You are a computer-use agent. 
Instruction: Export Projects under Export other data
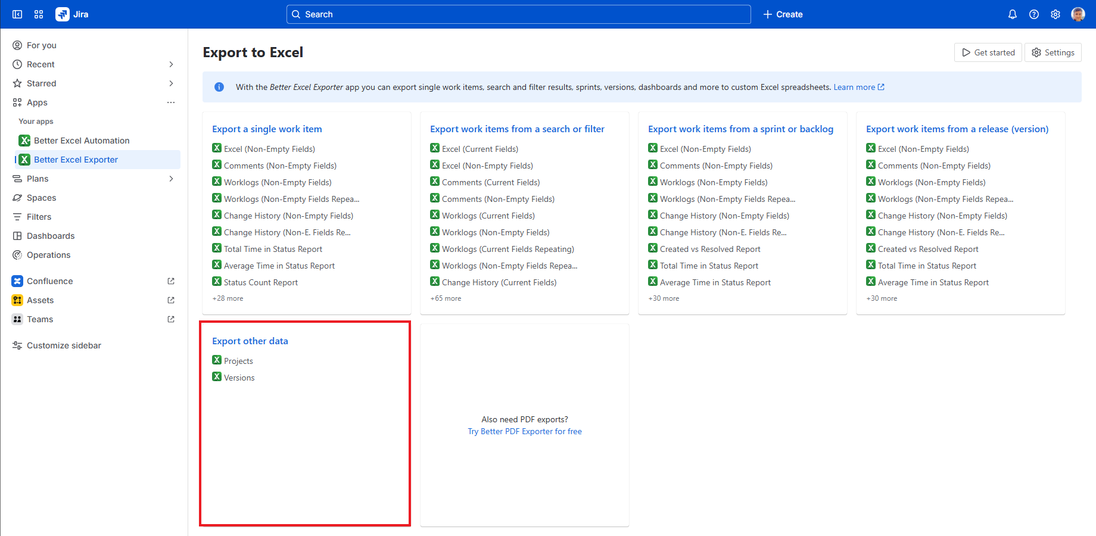(x=238, y=361)
